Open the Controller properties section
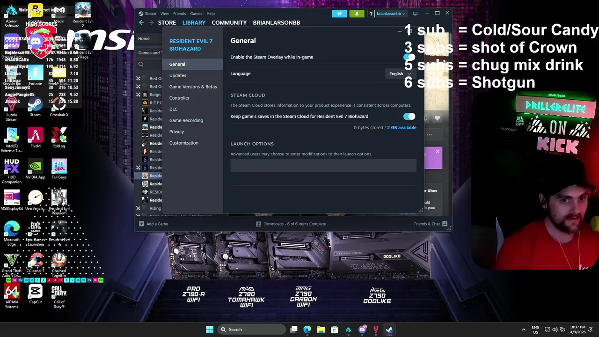The image size is (599, 337). click(192, 98)
